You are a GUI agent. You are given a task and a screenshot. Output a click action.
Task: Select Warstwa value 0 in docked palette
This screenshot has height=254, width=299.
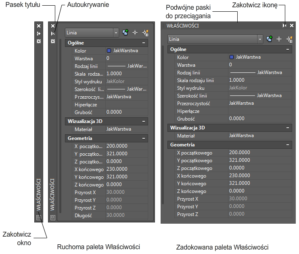point(260,65)
